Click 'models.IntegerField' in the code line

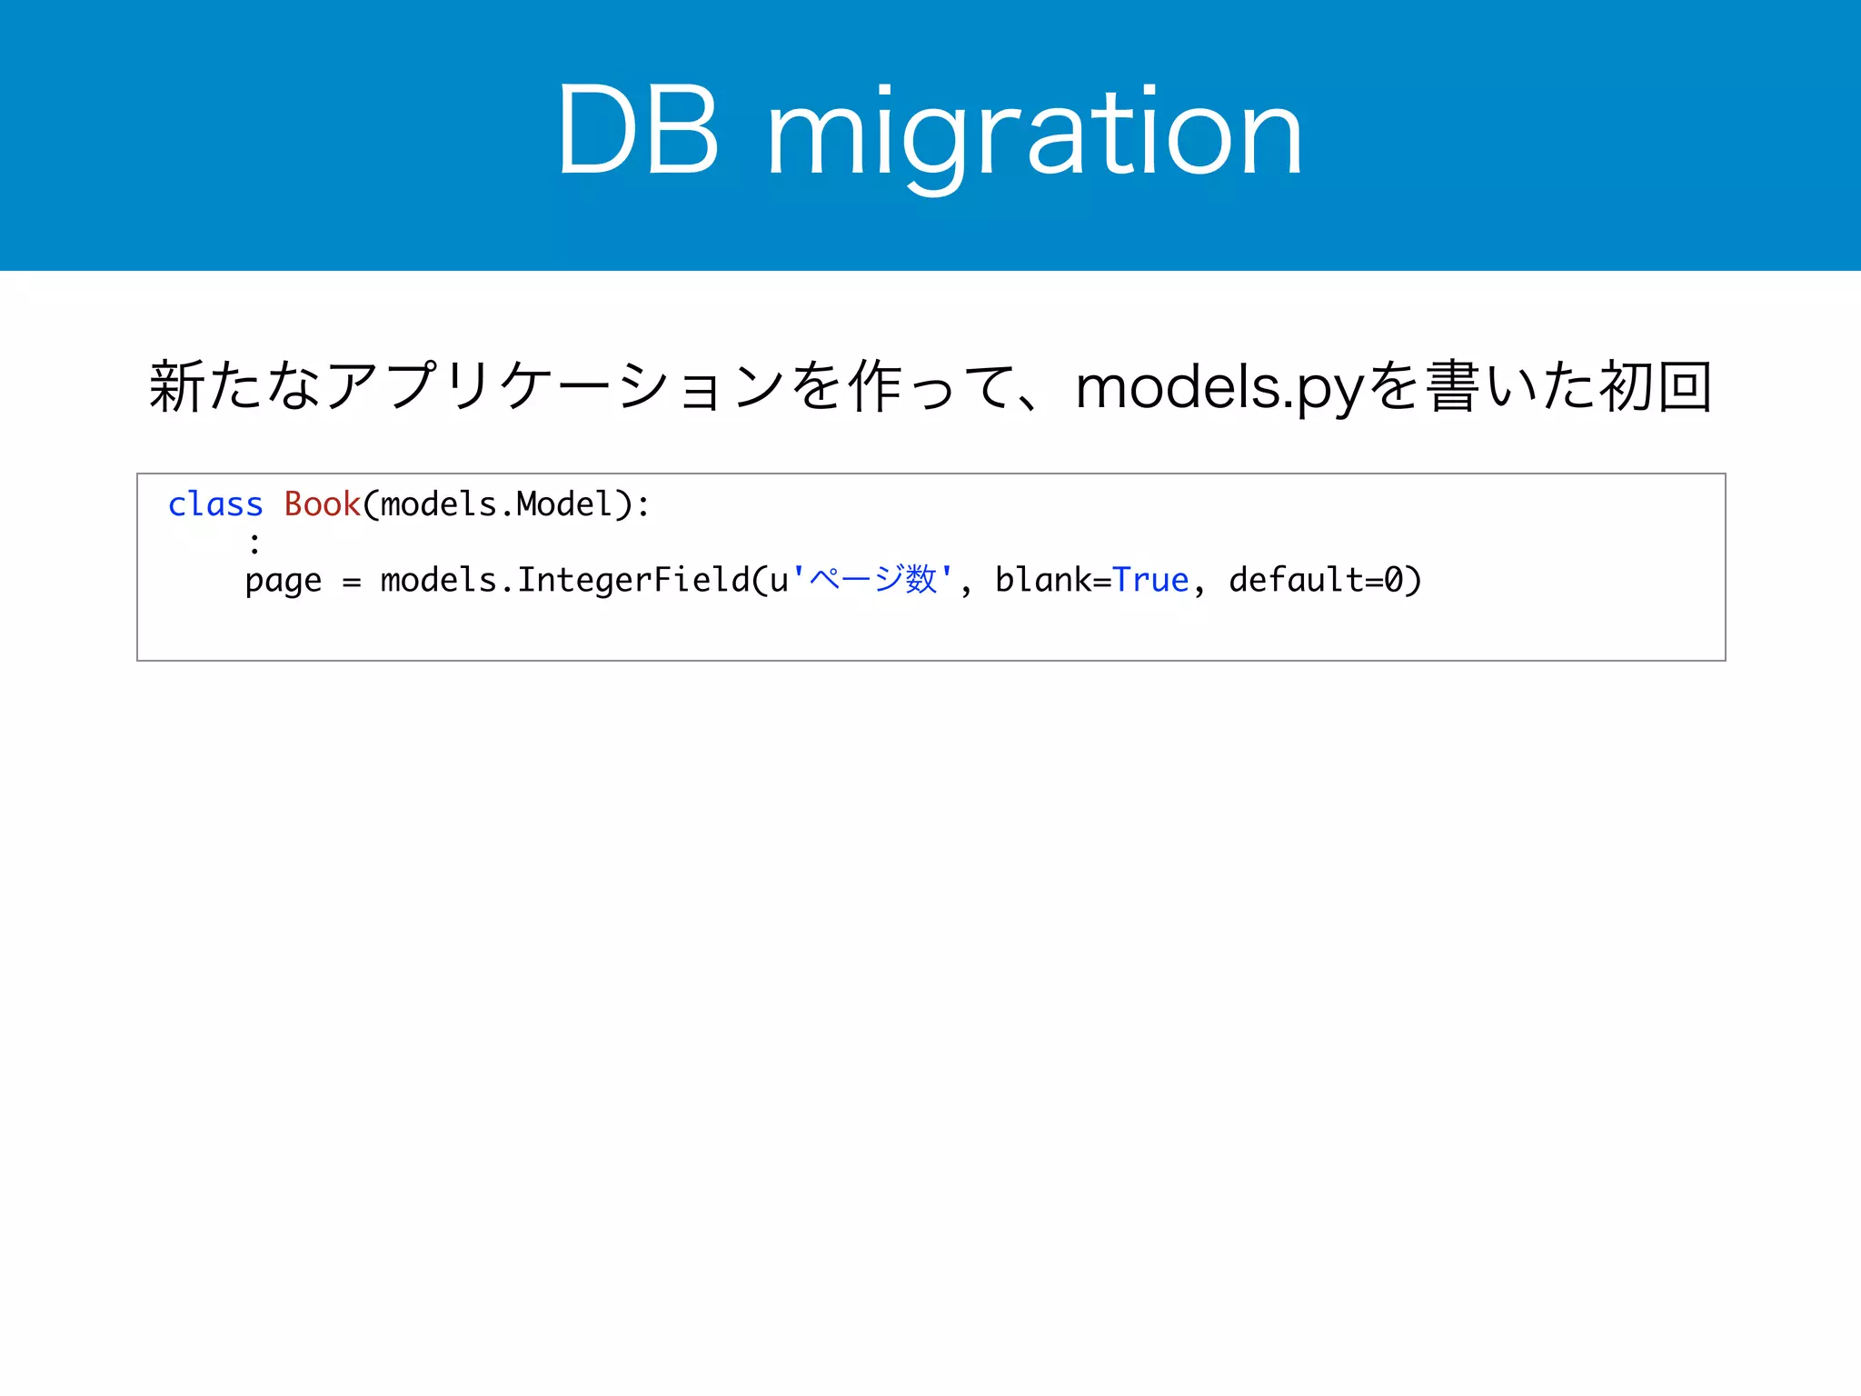(566, 581)
